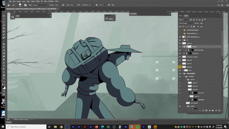Click the Home icon in options bar

(9, 5)
